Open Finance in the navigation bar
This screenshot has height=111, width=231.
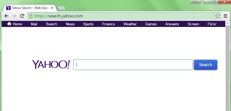(x=109, y=24)
